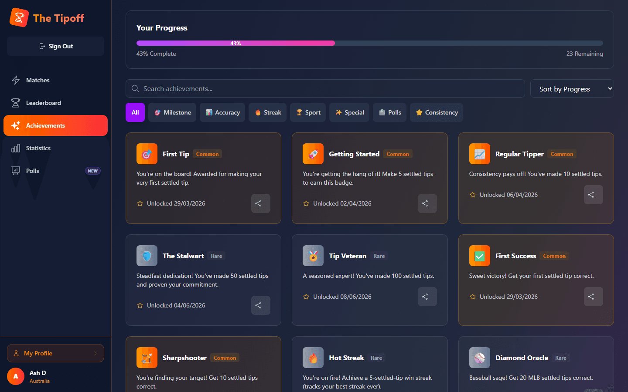Share the Regular Tipper achievement

click(594, 195)
